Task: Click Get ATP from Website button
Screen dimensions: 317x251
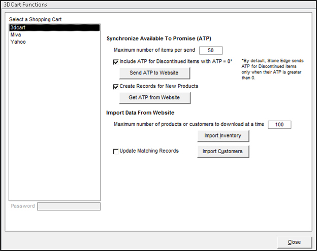Action: 154,98
